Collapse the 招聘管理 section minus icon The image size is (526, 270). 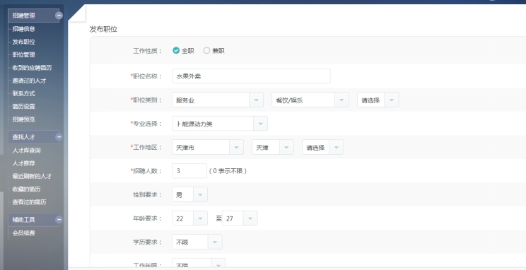(x=59, y=16)
